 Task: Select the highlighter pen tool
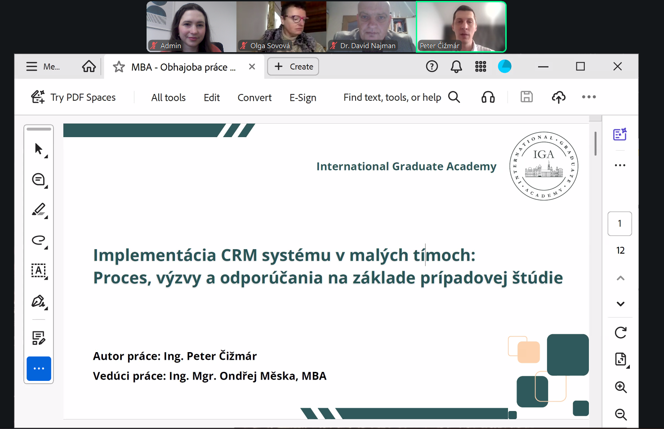click(39, 210)
